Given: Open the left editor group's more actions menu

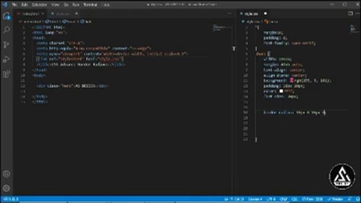Looking at the screenshot, I should click(x=229, y=14).
